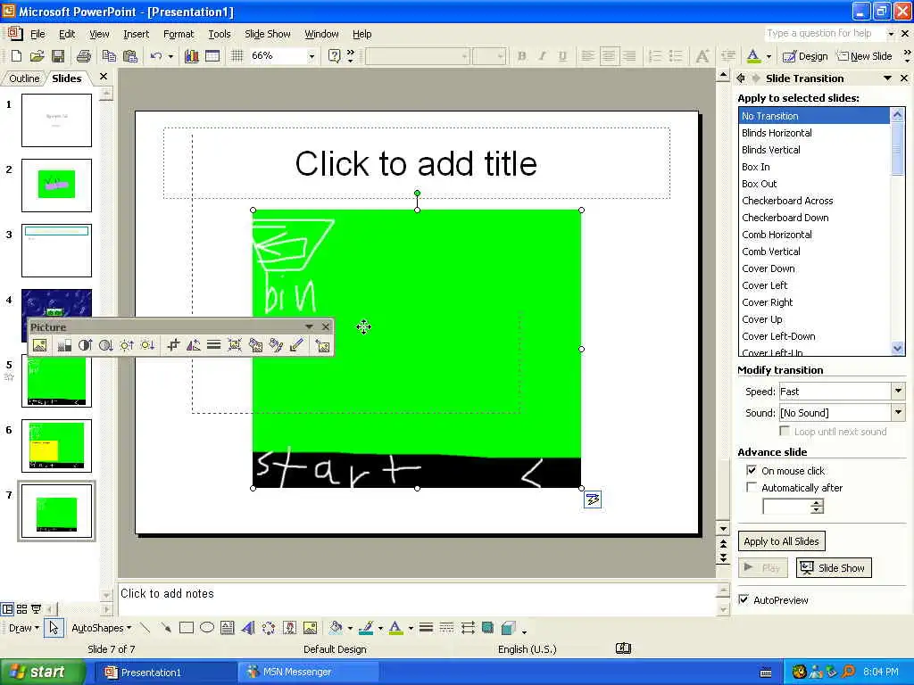The height and width of the screenshot is (685, 914).
Task: Click the Design button
Action: point(805,56)
